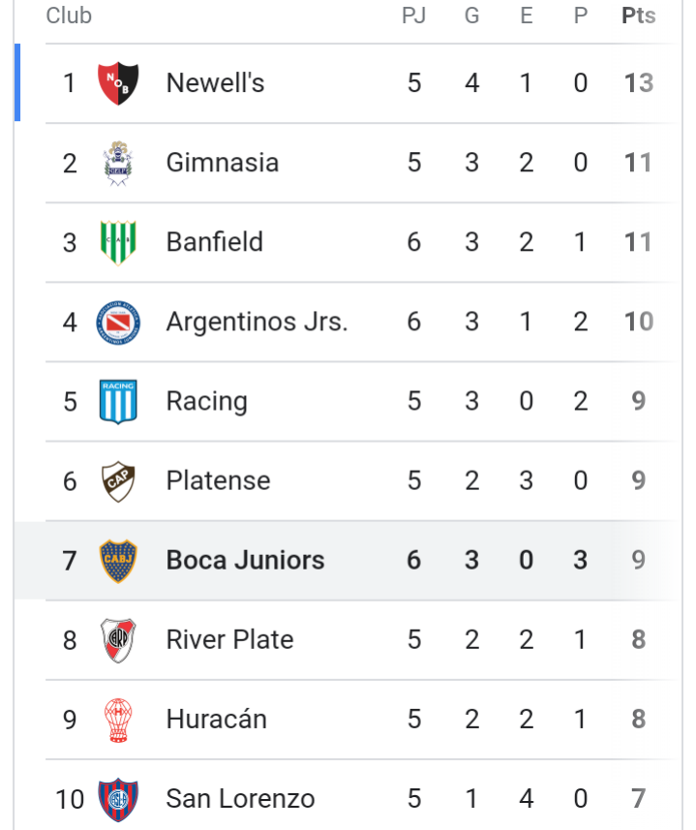Select the River Plate team name
The image size is (696, 830).
tap(230, 639)
